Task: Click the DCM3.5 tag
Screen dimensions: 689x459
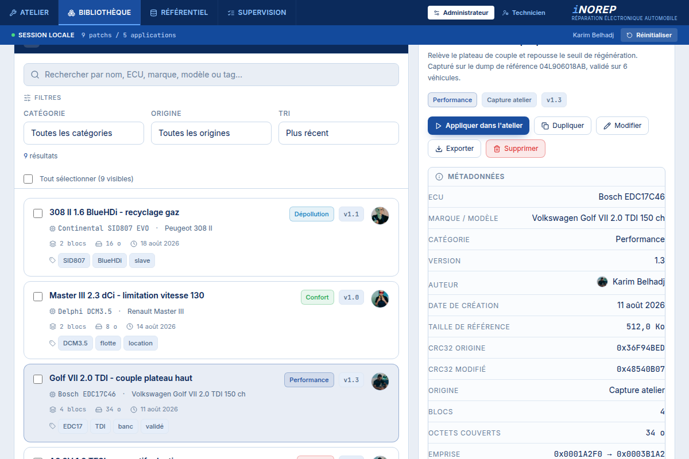Action: tap(75, 343)
